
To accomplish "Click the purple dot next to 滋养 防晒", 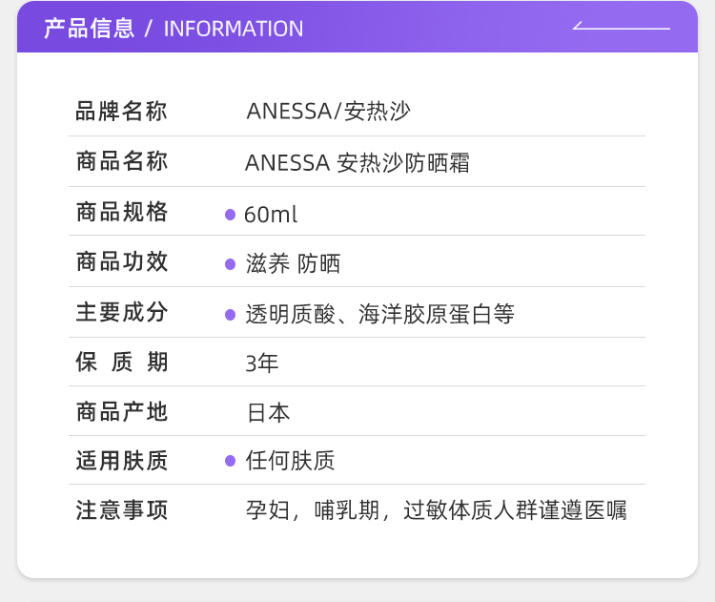I will [230, 264].
